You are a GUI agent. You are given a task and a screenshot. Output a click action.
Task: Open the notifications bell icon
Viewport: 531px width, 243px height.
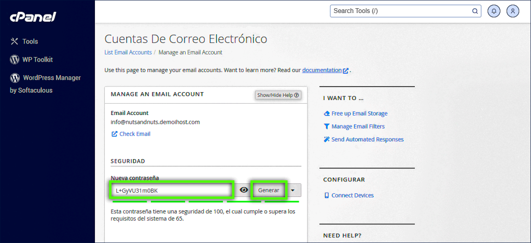(494, 11)
